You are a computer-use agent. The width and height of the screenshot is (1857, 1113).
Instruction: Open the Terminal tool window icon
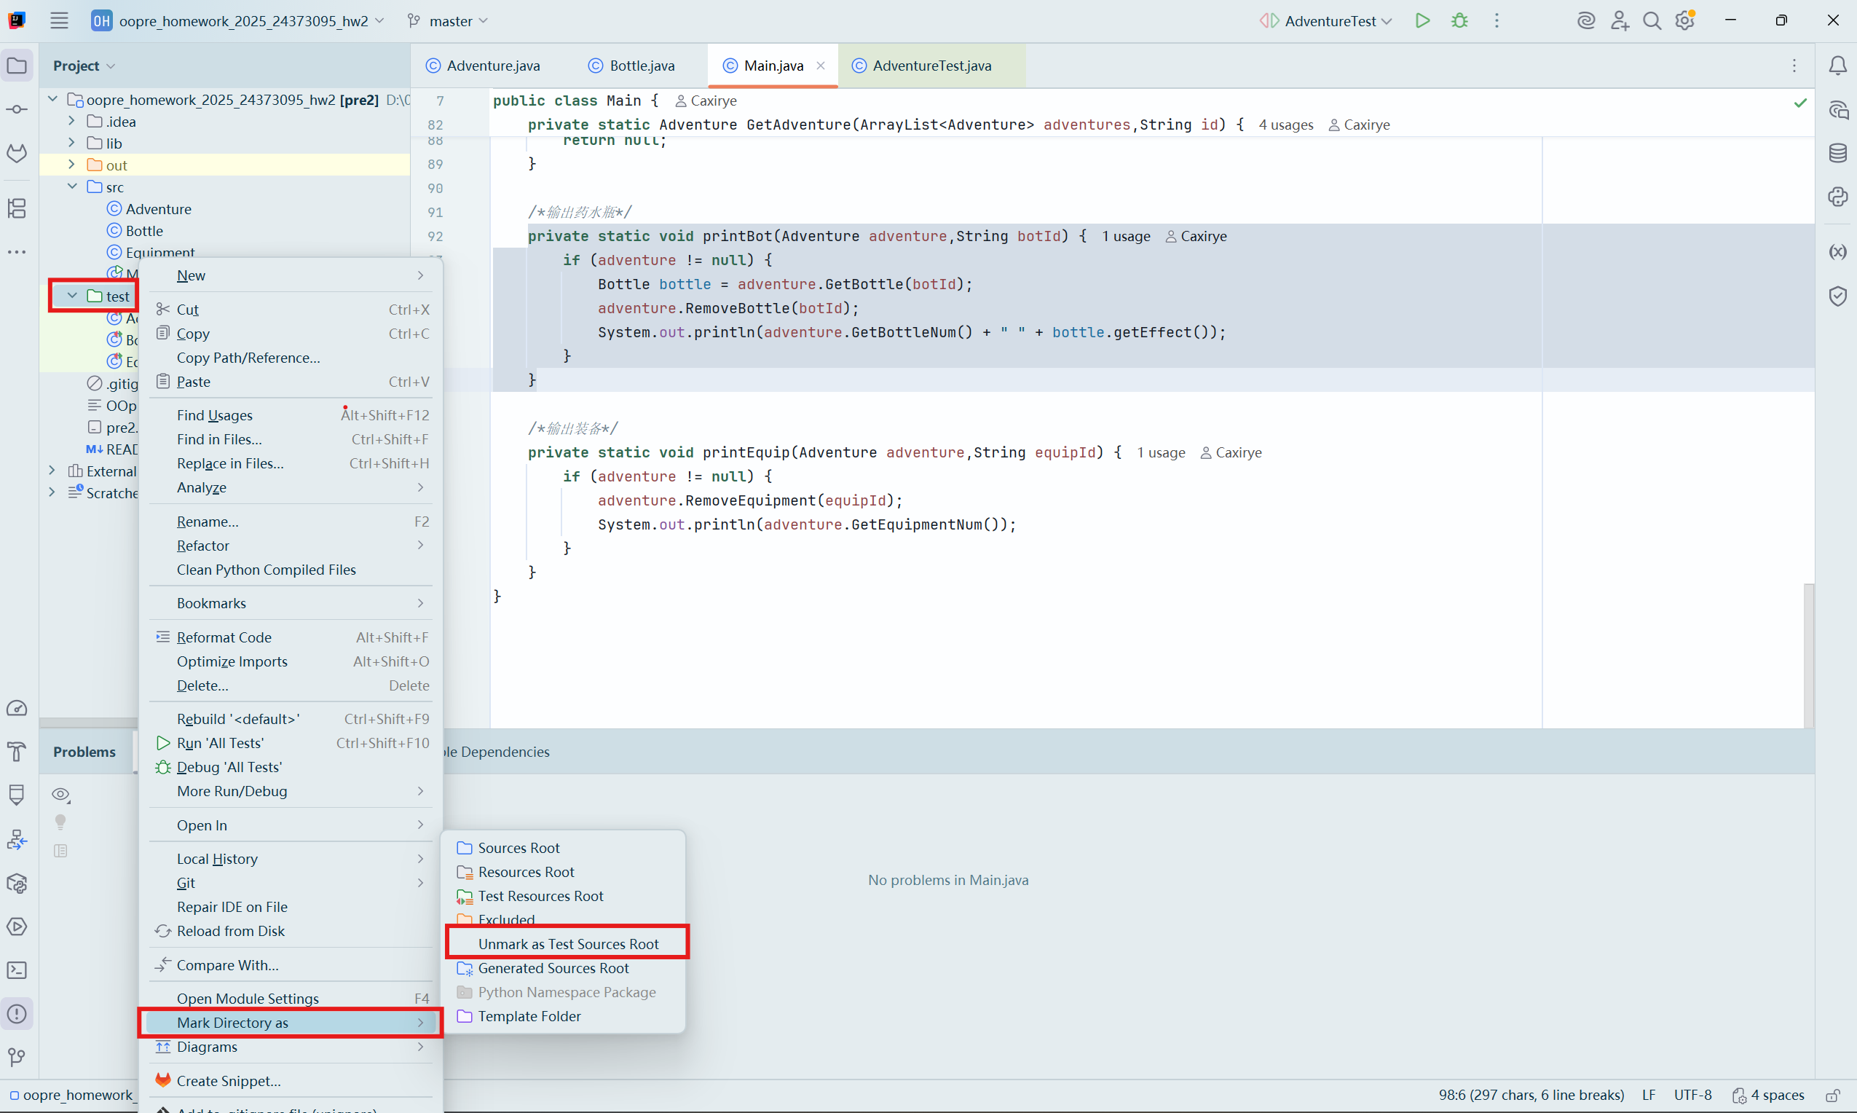tap(17, 970)
